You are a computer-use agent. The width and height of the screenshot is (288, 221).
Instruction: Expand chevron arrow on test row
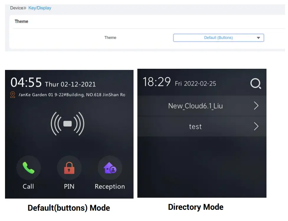click(x=256, y=127)
